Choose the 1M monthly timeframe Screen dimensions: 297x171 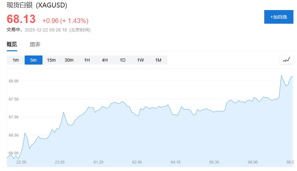pyautogui.click(x=158, y=60)
